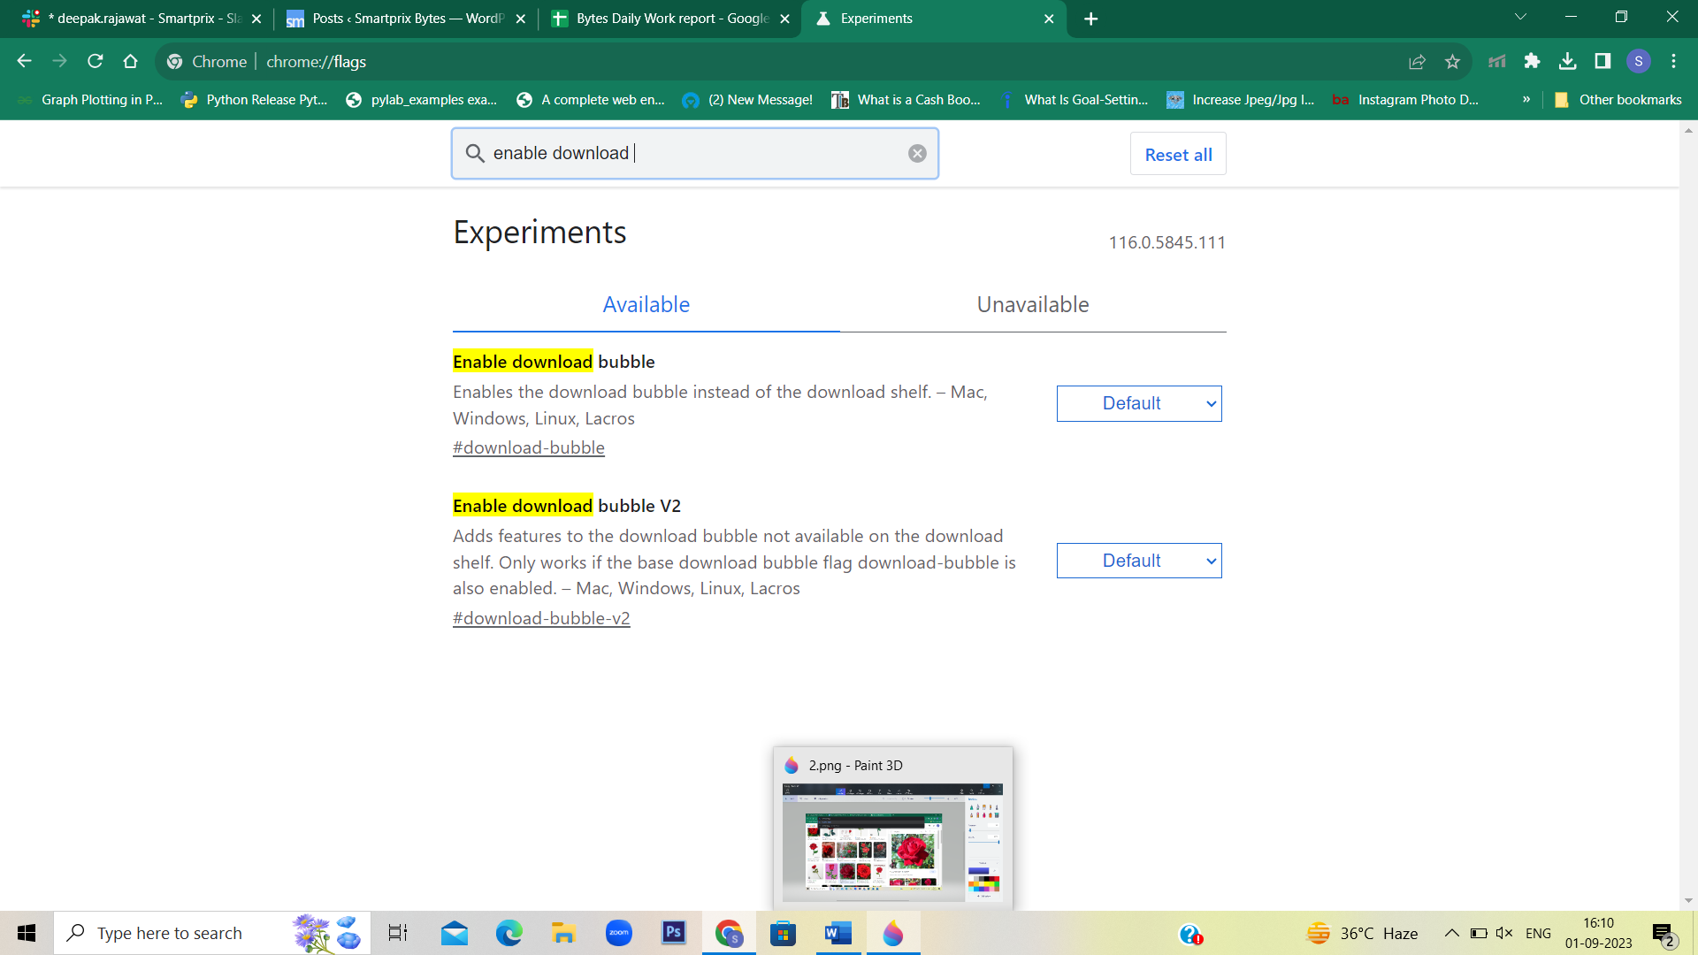The image size is (1698, 955).
Task: Click the #download-bubble-v2 link
Action: coord(542,617)
